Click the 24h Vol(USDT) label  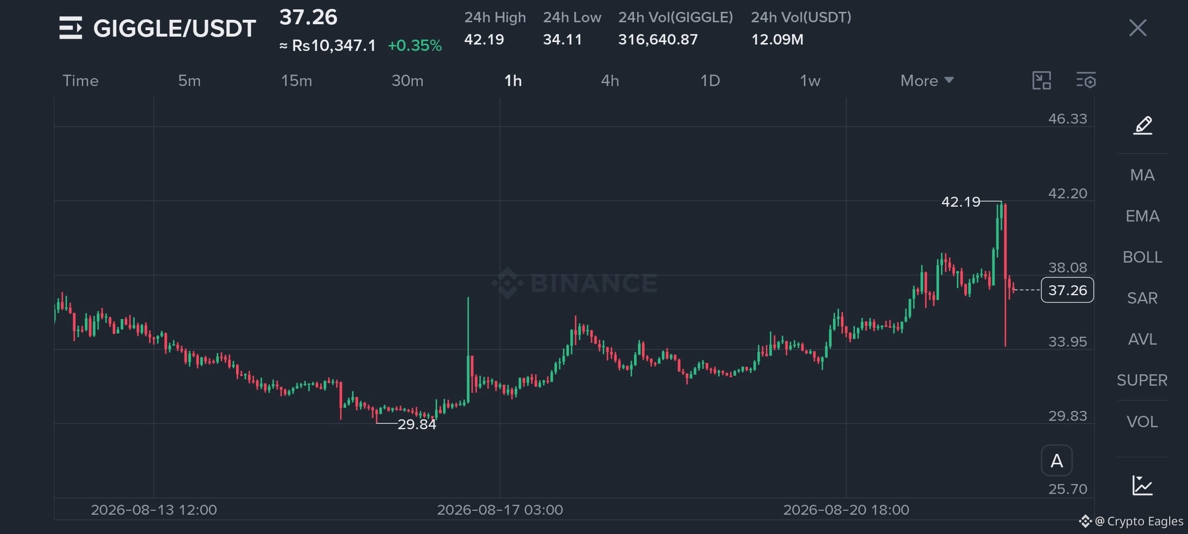(801, 18)
